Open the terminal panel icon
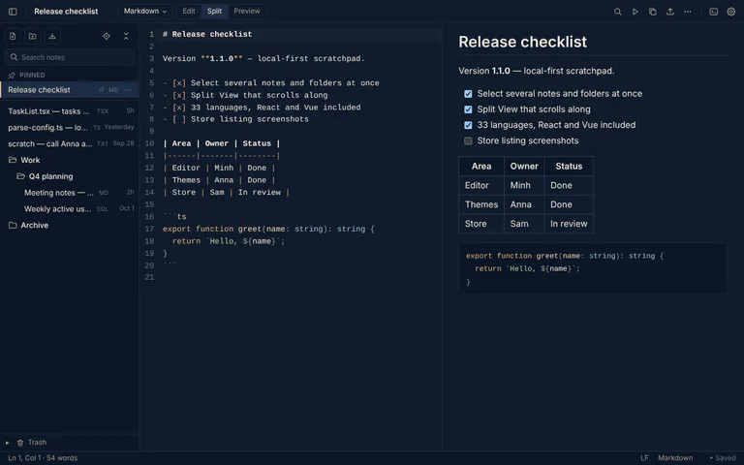 pos(713,12)
